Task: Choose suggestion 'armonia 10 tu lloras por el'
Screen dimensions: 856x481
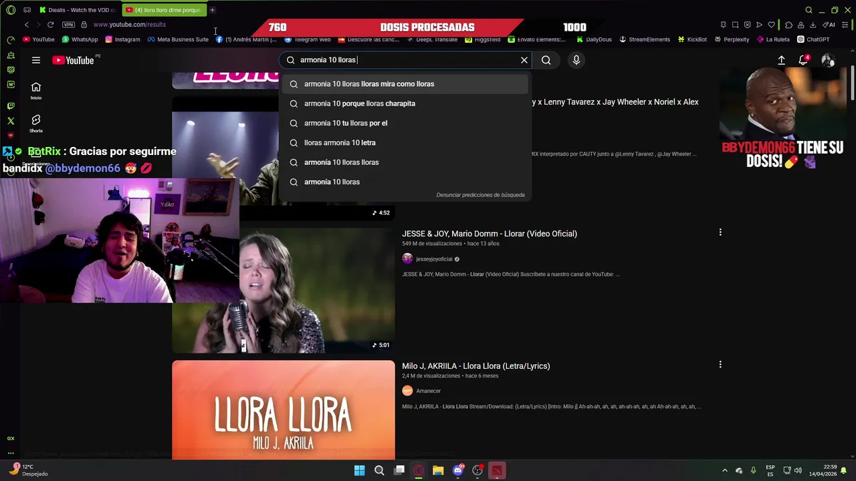Action: 405,123
